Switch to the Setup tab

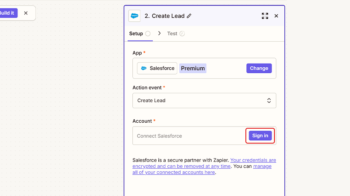pos(136,34)
